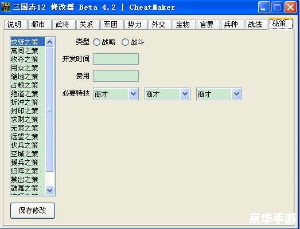
Task: Click the 开发时间 input field
Action: coord(116,59)
